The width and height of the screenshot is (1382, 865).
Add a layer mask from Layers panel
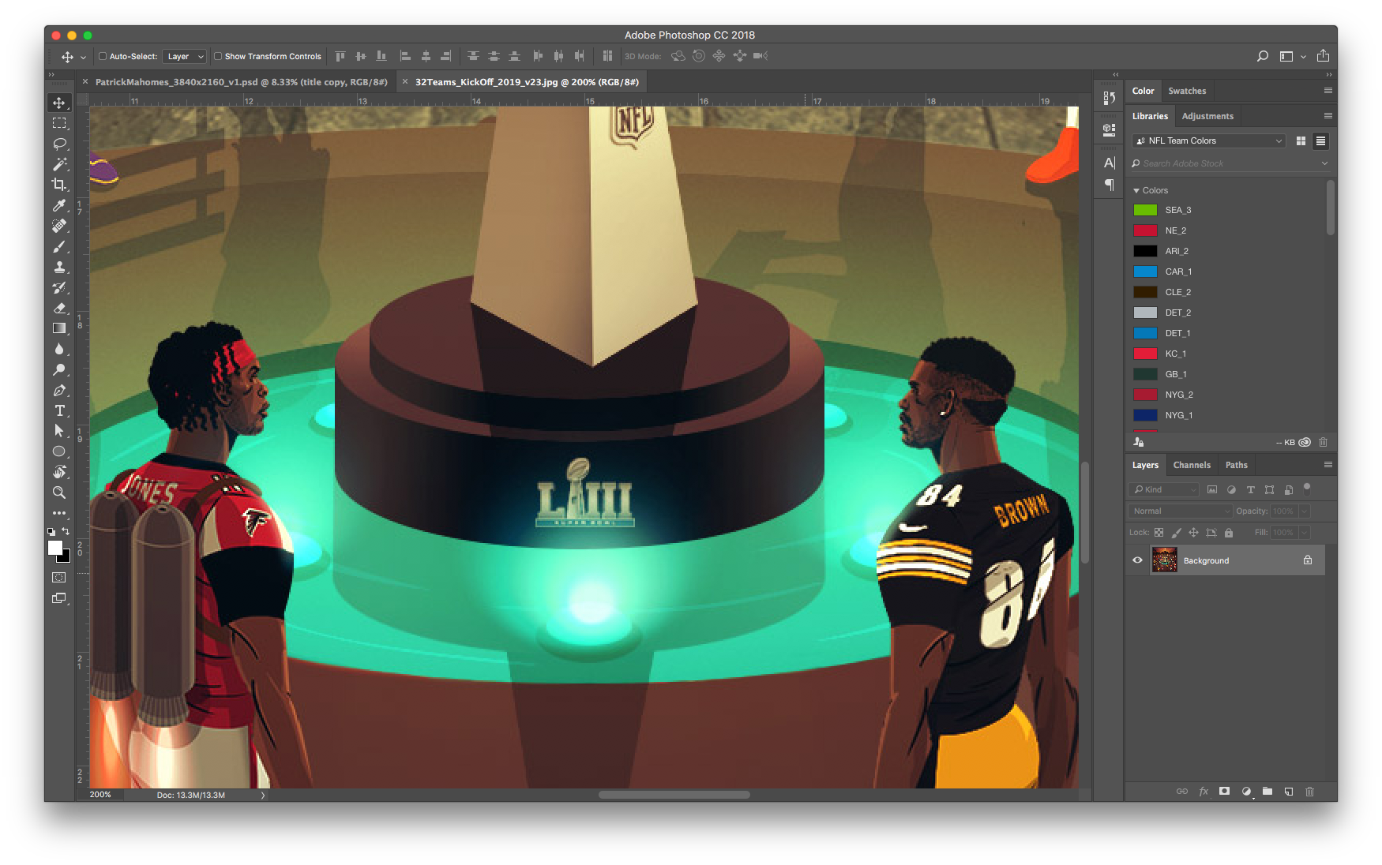tap(1224, 791)
